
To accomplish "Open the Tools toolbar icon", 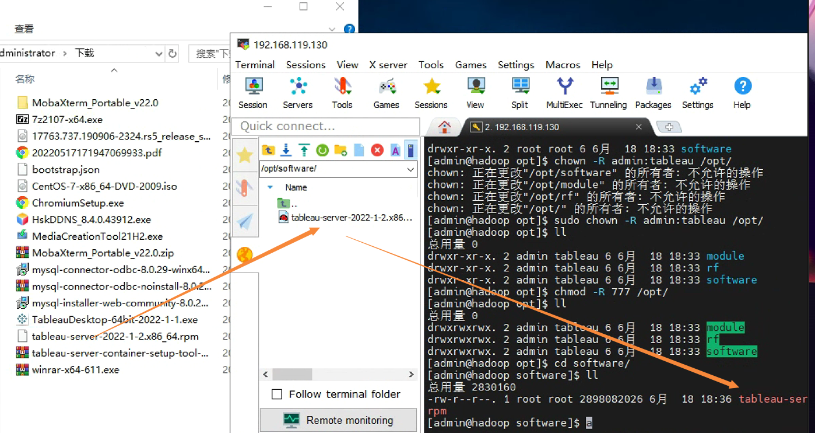I will [x=342, y=93].
